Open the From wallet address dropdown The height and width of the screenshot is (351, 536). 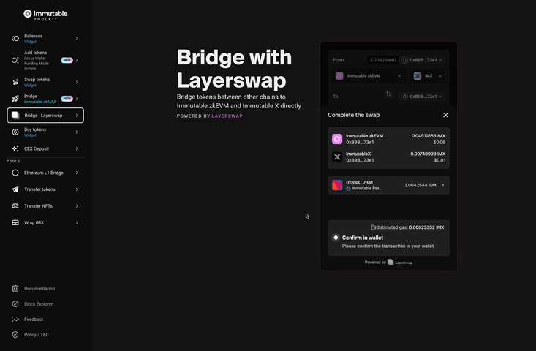(422, 60)
